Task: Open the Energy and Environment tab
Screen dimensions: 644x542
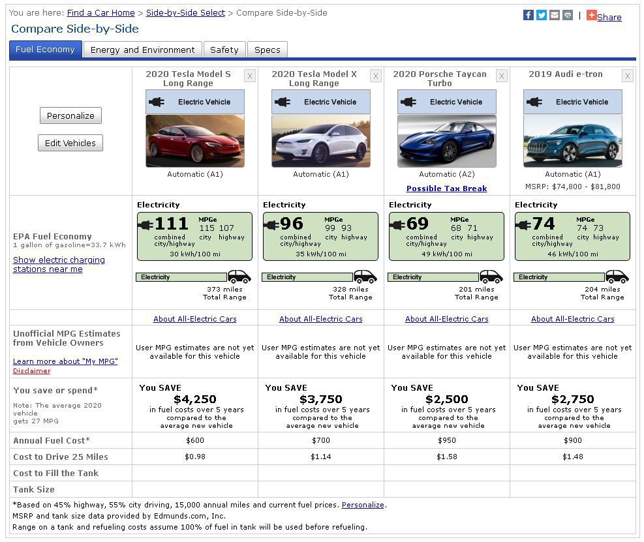Action: pyautogui.click(x=142, y=50)
